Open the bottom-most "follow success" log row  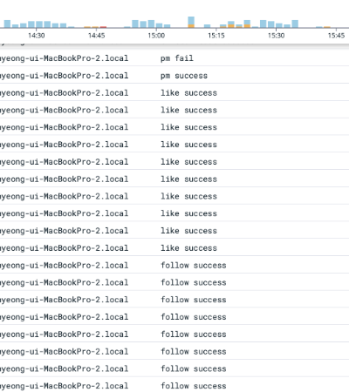pyautogui.click(x=174, y=386)
